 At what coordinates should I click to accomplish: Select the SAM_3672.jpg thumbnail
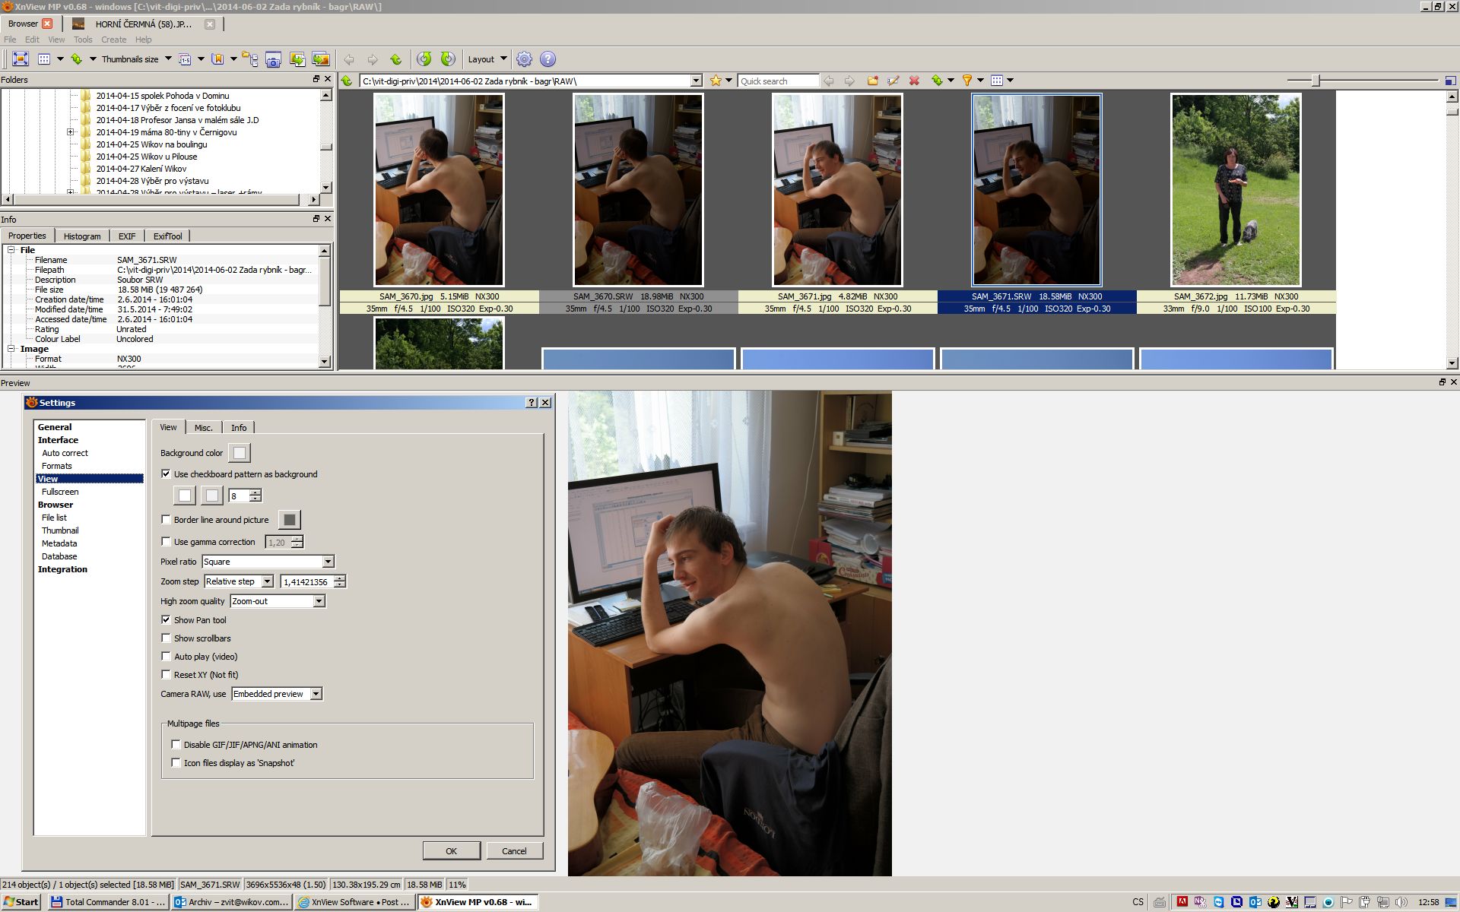1235,190
